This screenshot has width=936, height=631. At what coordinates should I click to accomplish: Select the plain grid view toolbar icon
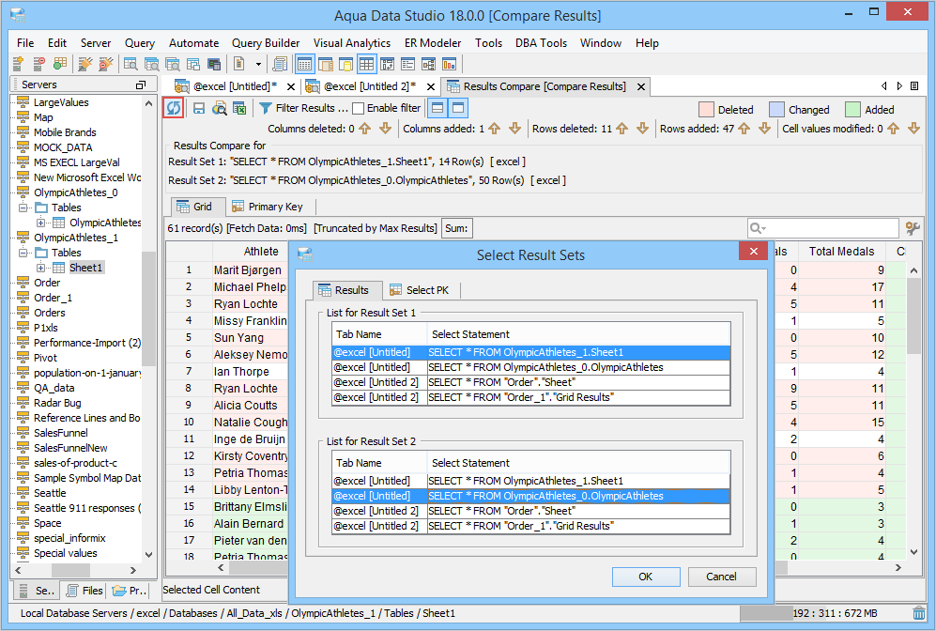click(366, 64)
